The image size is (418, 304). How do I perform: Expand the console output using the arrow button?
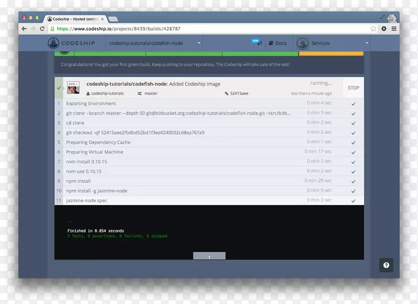click(209, 255)
